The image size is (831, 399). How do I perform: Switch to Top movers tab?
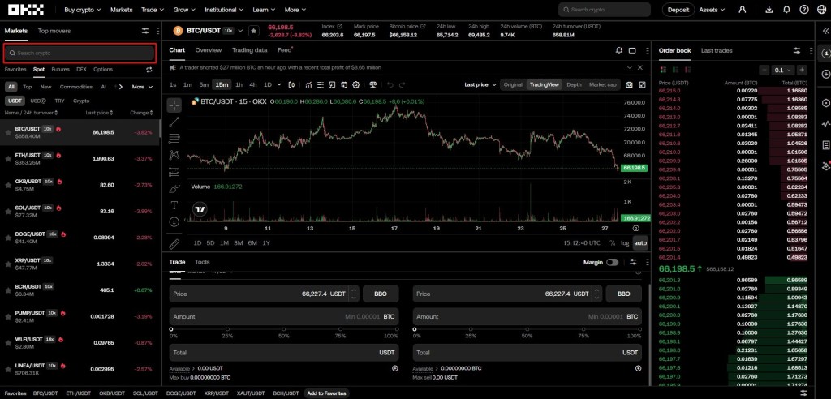click(54, 31)
